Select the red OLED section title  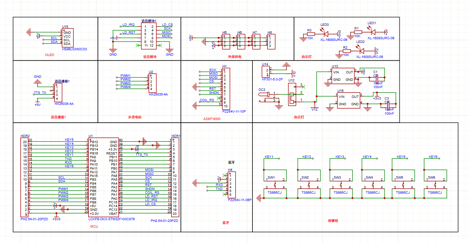tap(49, 55)
